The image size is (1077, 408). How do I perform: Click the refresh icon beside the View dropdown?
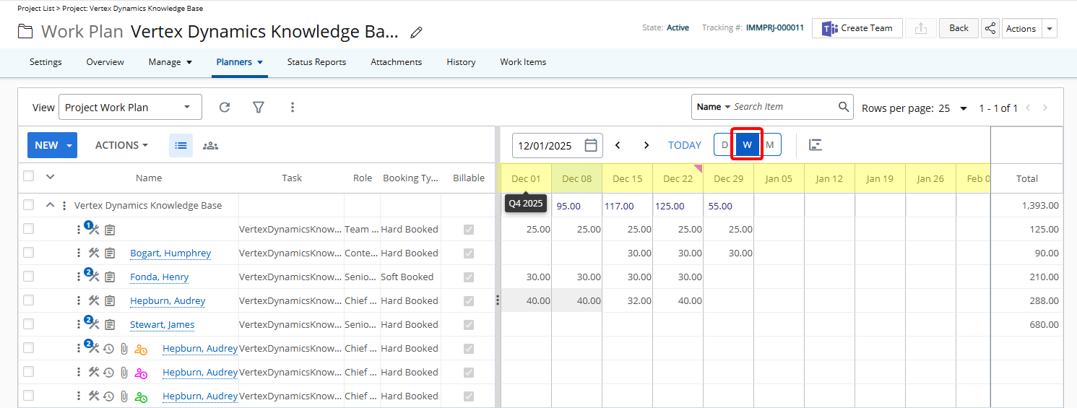tap(225, 107)
